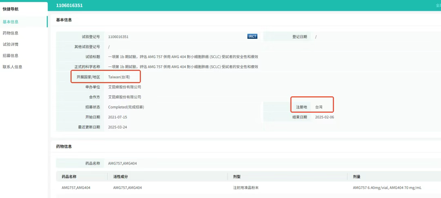Go to 试验详情 in the sidebar

tap(11, 44)
